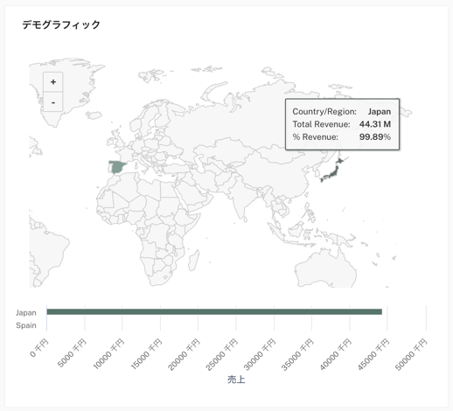Click the % Revenue value 99.89%
453x411 pixels.
point(375,136)
